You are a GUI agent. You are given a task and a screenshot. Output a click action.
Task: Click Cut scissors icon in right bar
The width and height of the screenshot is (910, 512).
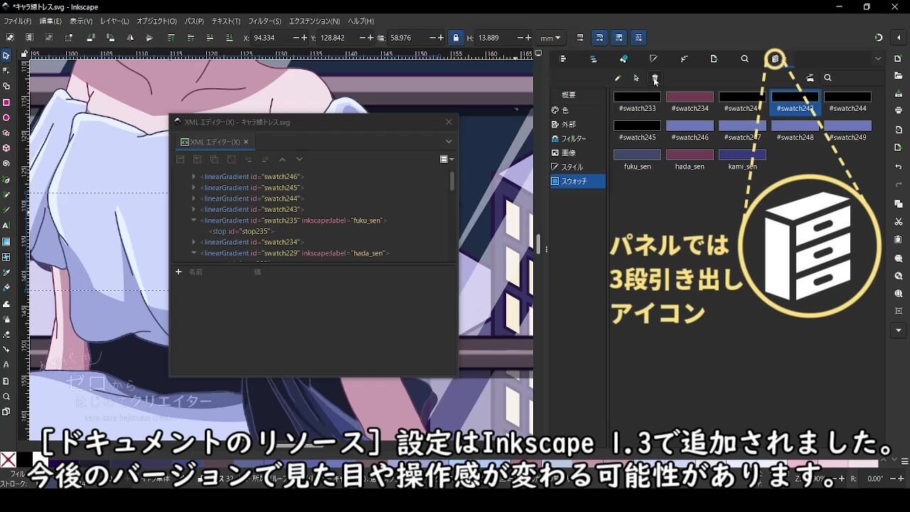(x=899, y=222)
